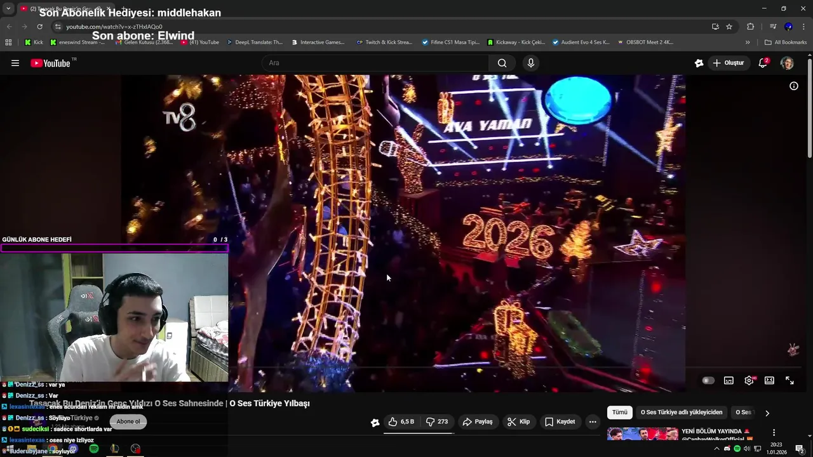This screenshot has height=457, width=813.
Task: Click the page vertical scrollbar
Action: tap(810, 108)
